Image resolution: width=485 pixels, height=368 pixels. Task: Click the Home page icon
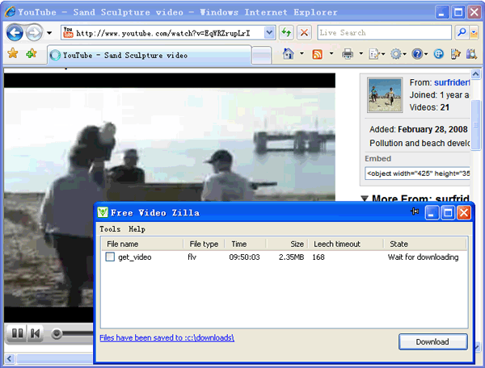pos(288,54)
